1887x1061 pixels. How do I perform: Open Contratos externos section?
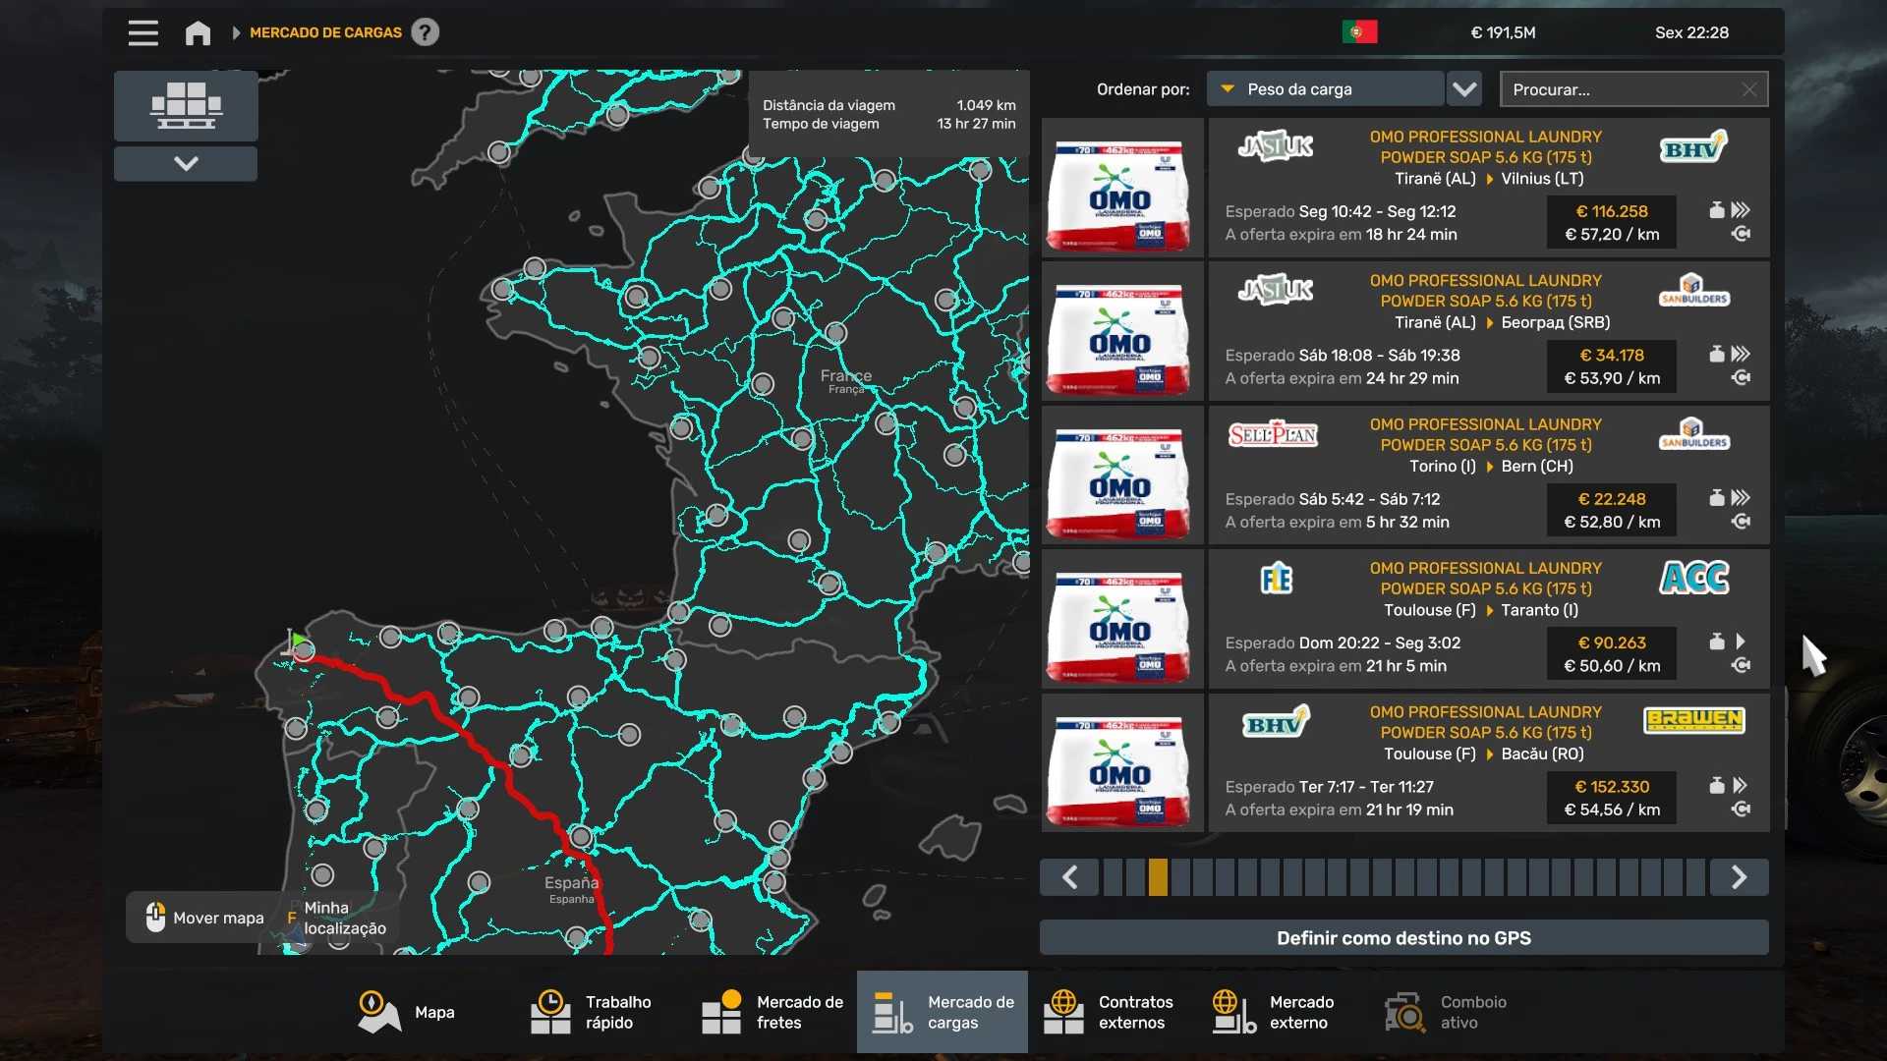pos(1109,1012)
